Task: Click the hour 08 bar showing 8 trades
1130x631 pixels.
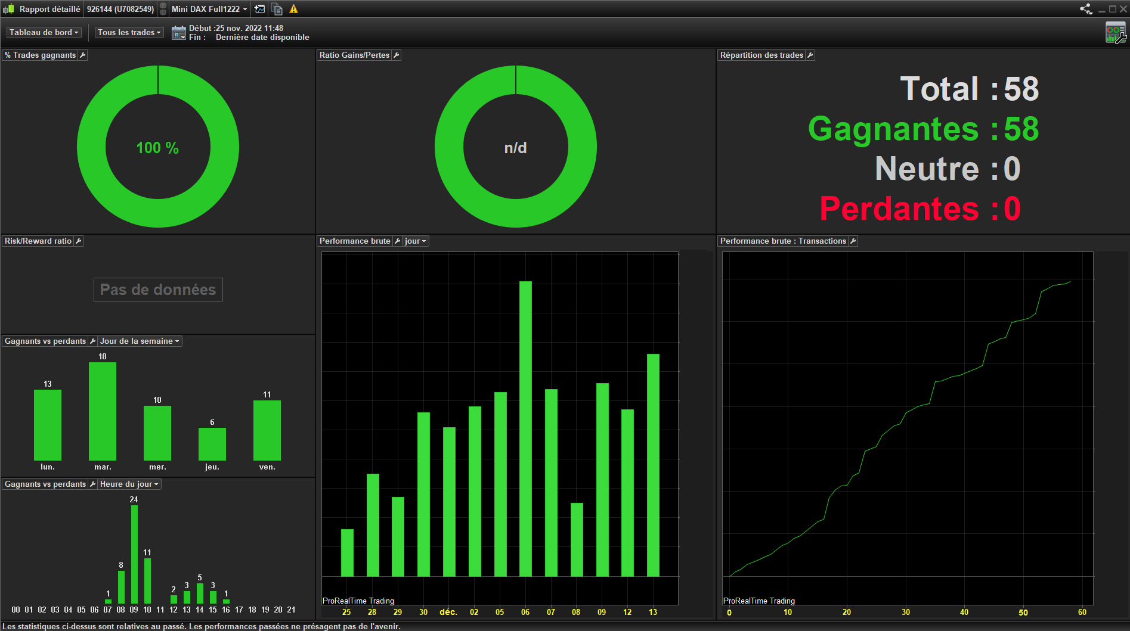Action: click(121, 587)
